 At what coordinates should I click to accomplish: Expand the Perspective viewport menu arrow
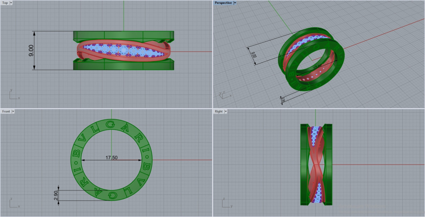point(235,3)
